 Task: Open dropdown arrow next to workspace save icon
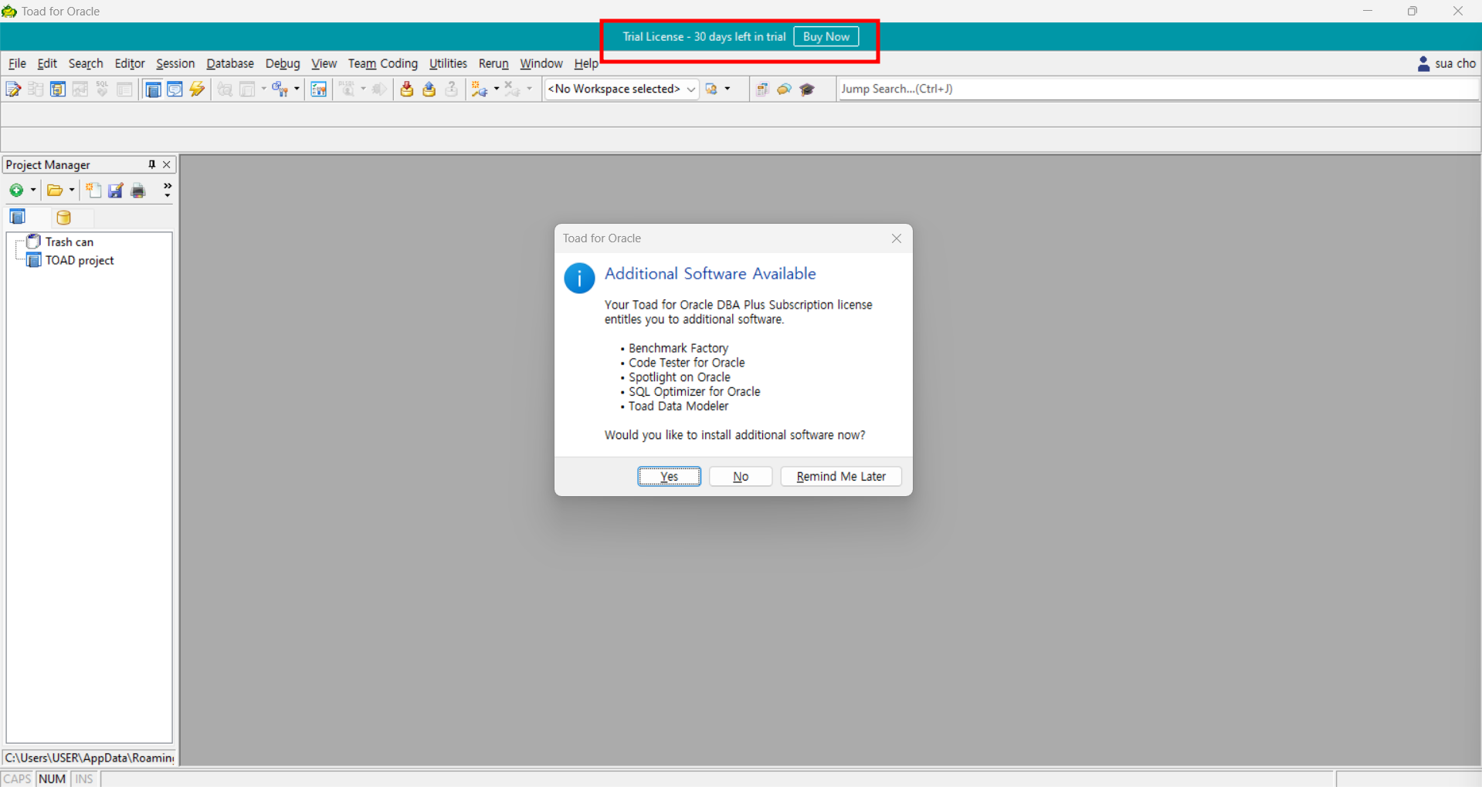coord(727,90)
